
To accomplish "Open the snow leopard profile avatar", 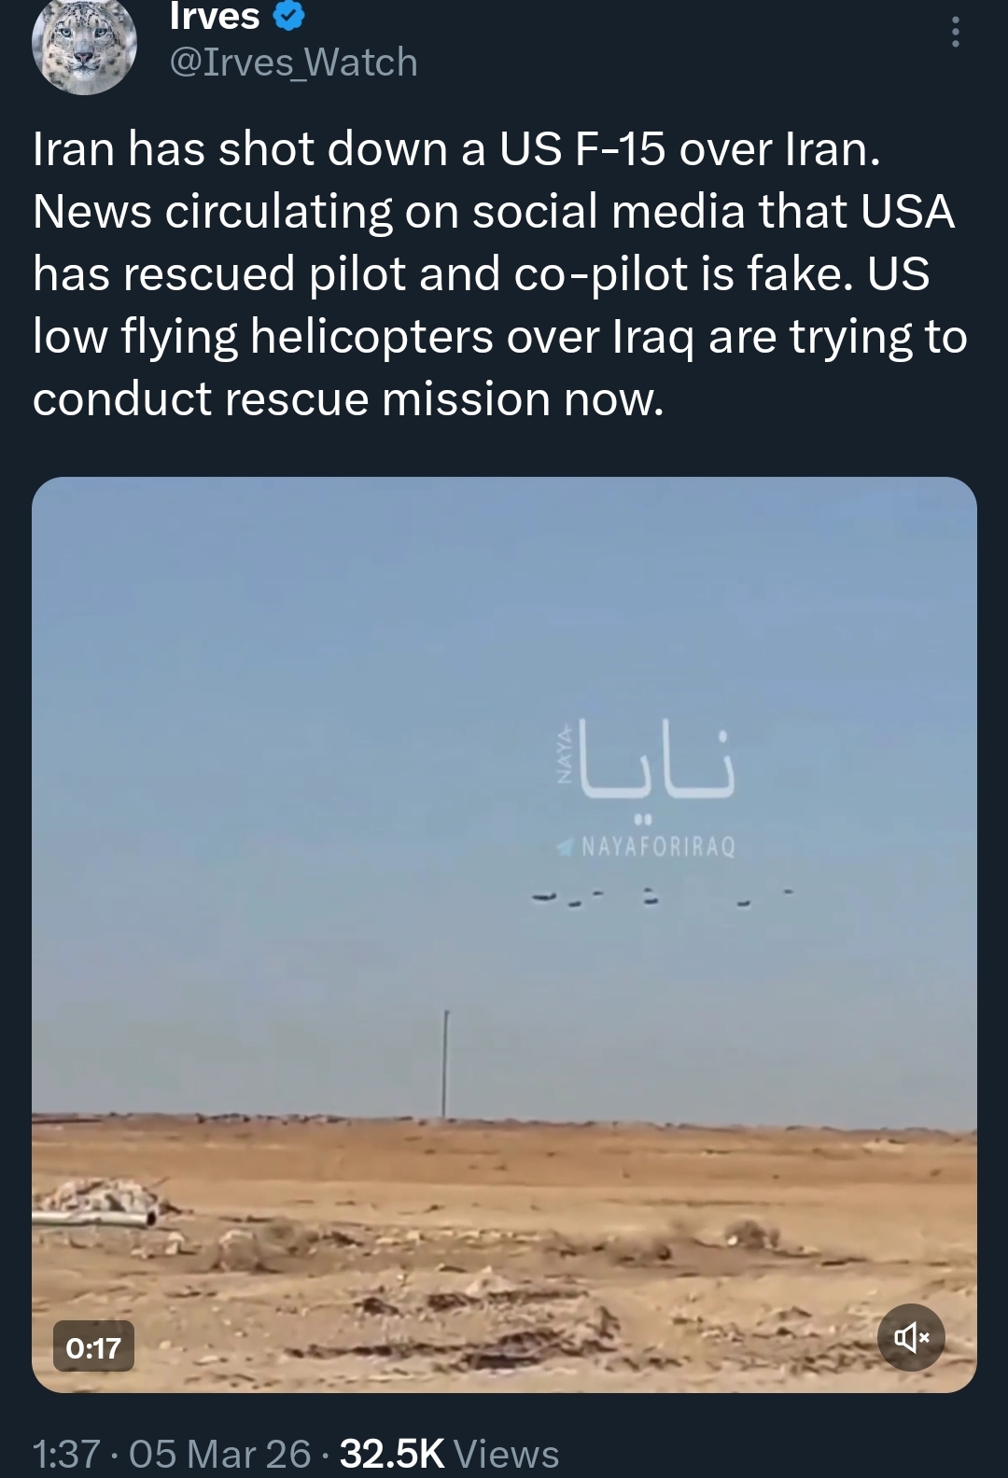I will click(84, 49).
